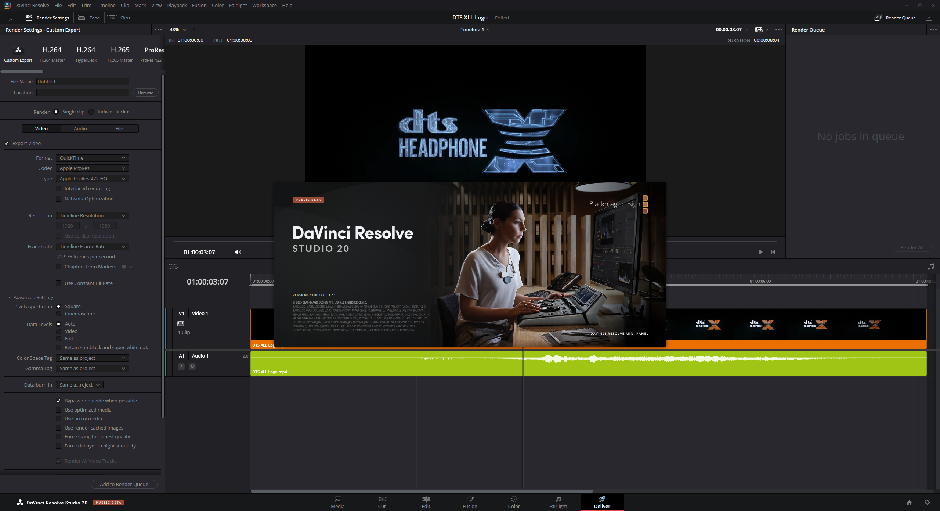Viewport: 940px width, 511px height.
Task: Click the speaker volume icon
Action: pyautogui.click(x=238, y=252)
